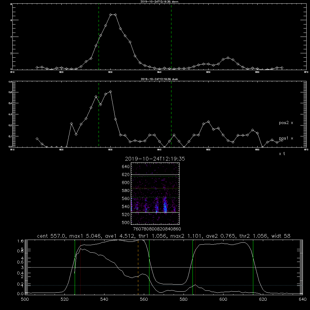This screenshot has width=310, height=310.
Task: Click the "500" x-axis label of bottom plot
Action: [x=25, y=299]
